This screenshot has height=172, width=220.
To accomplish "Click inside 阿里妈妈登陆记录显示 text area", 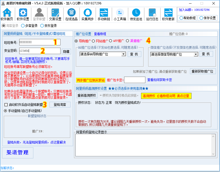I will tap(143, 145).
